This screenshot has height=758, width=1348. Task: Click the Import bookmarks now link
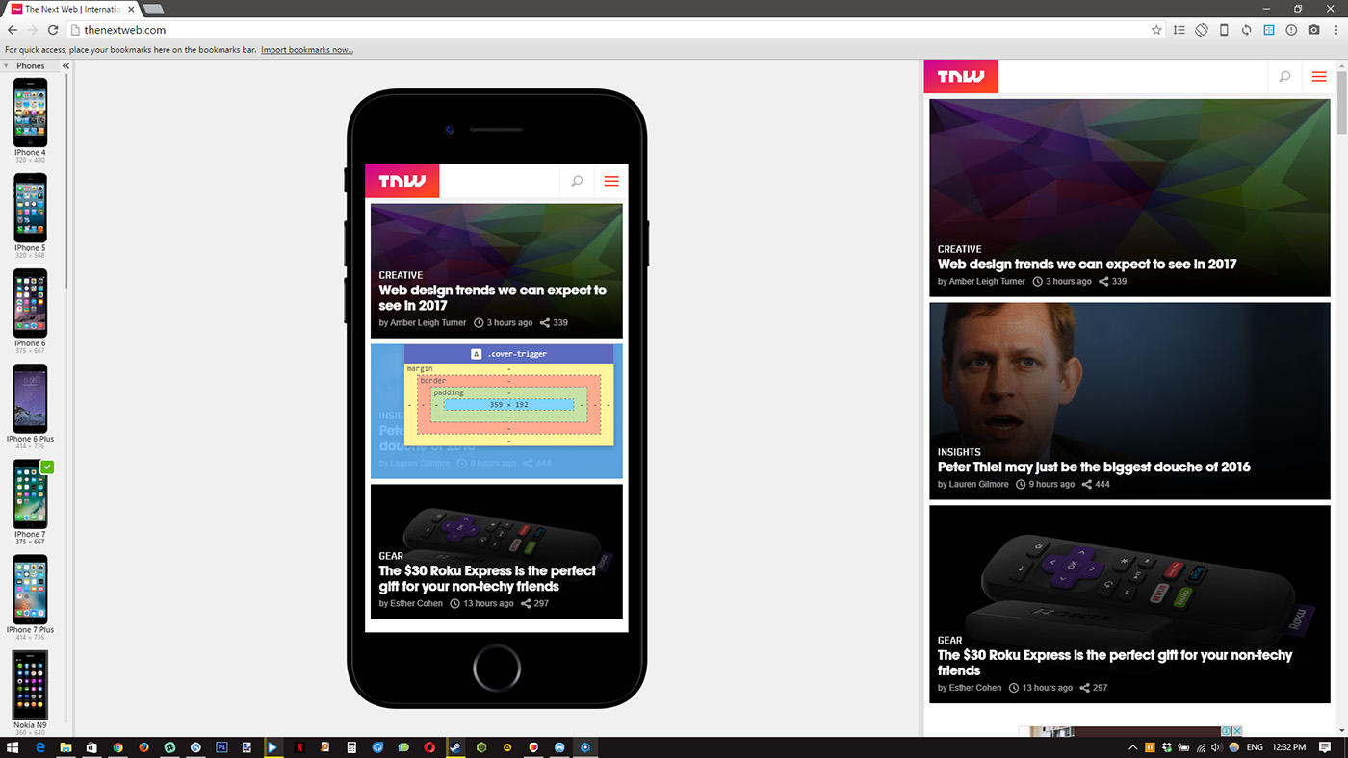pos(307,50)
